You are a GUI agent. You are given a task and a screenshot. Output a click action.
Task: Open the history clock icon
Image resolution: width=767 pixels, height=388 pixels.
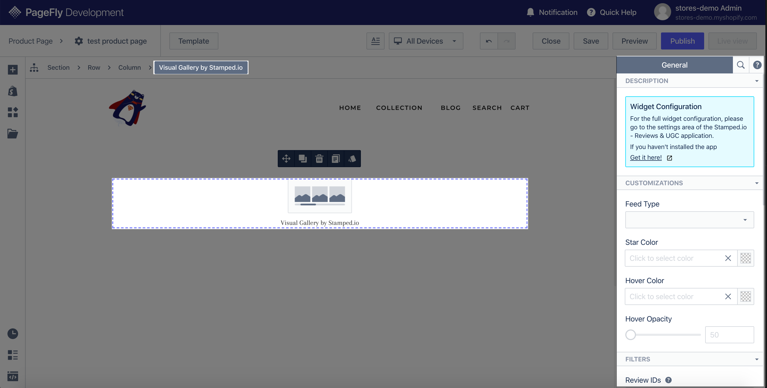(13, 333)
